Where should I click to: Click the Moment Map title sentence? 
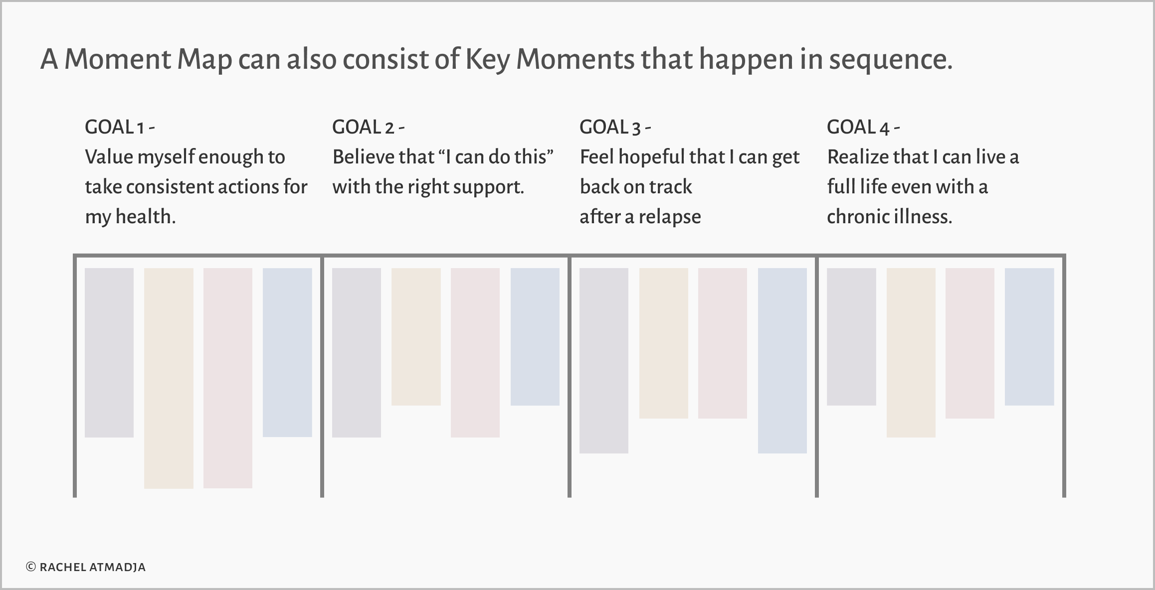496,59
